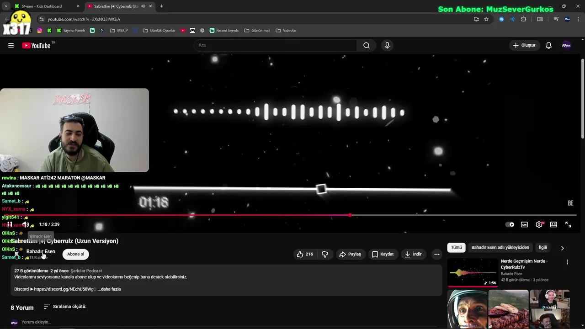Switch to theater mode view
Screen dimensions: 585x329
tap(553, 224)
